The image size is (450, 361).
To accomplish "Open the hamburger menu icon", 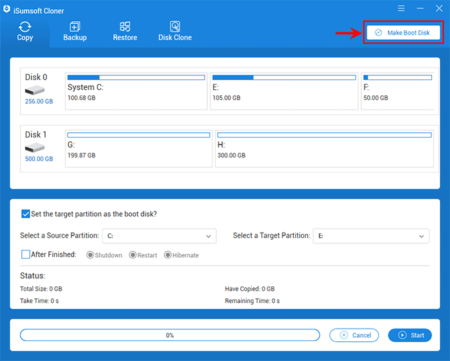I will point(401,9).
